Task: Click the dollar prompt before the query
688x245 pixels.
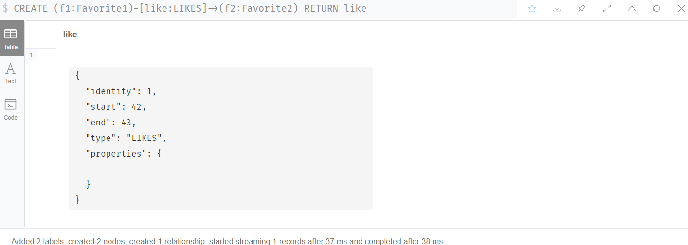Action: pos(5,9)
